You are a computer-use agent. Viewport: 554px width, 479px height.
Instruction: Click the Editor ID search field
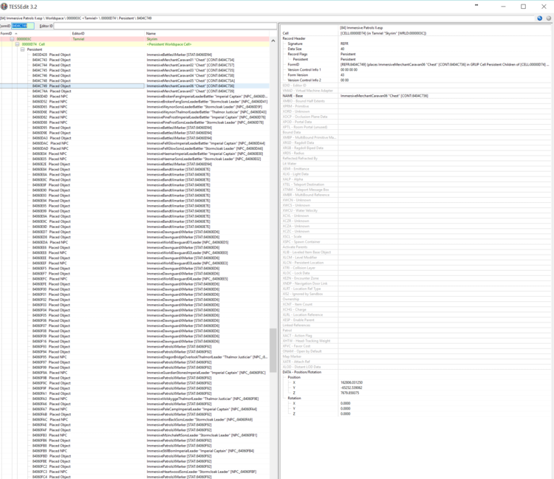(165, 26)
